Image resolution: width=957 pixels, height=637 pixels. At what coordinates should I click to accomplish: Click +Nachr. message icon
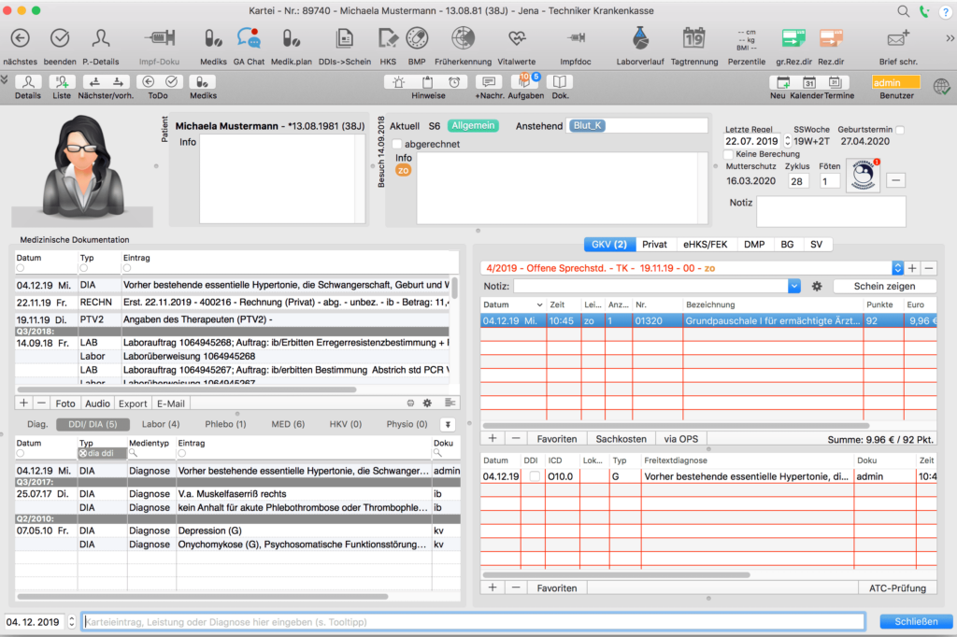pyautogui.click(x=489, y=82)
